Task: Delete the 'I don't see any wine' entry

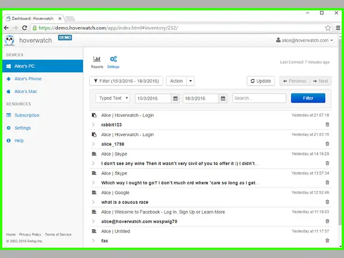Action: click(327, 163)
